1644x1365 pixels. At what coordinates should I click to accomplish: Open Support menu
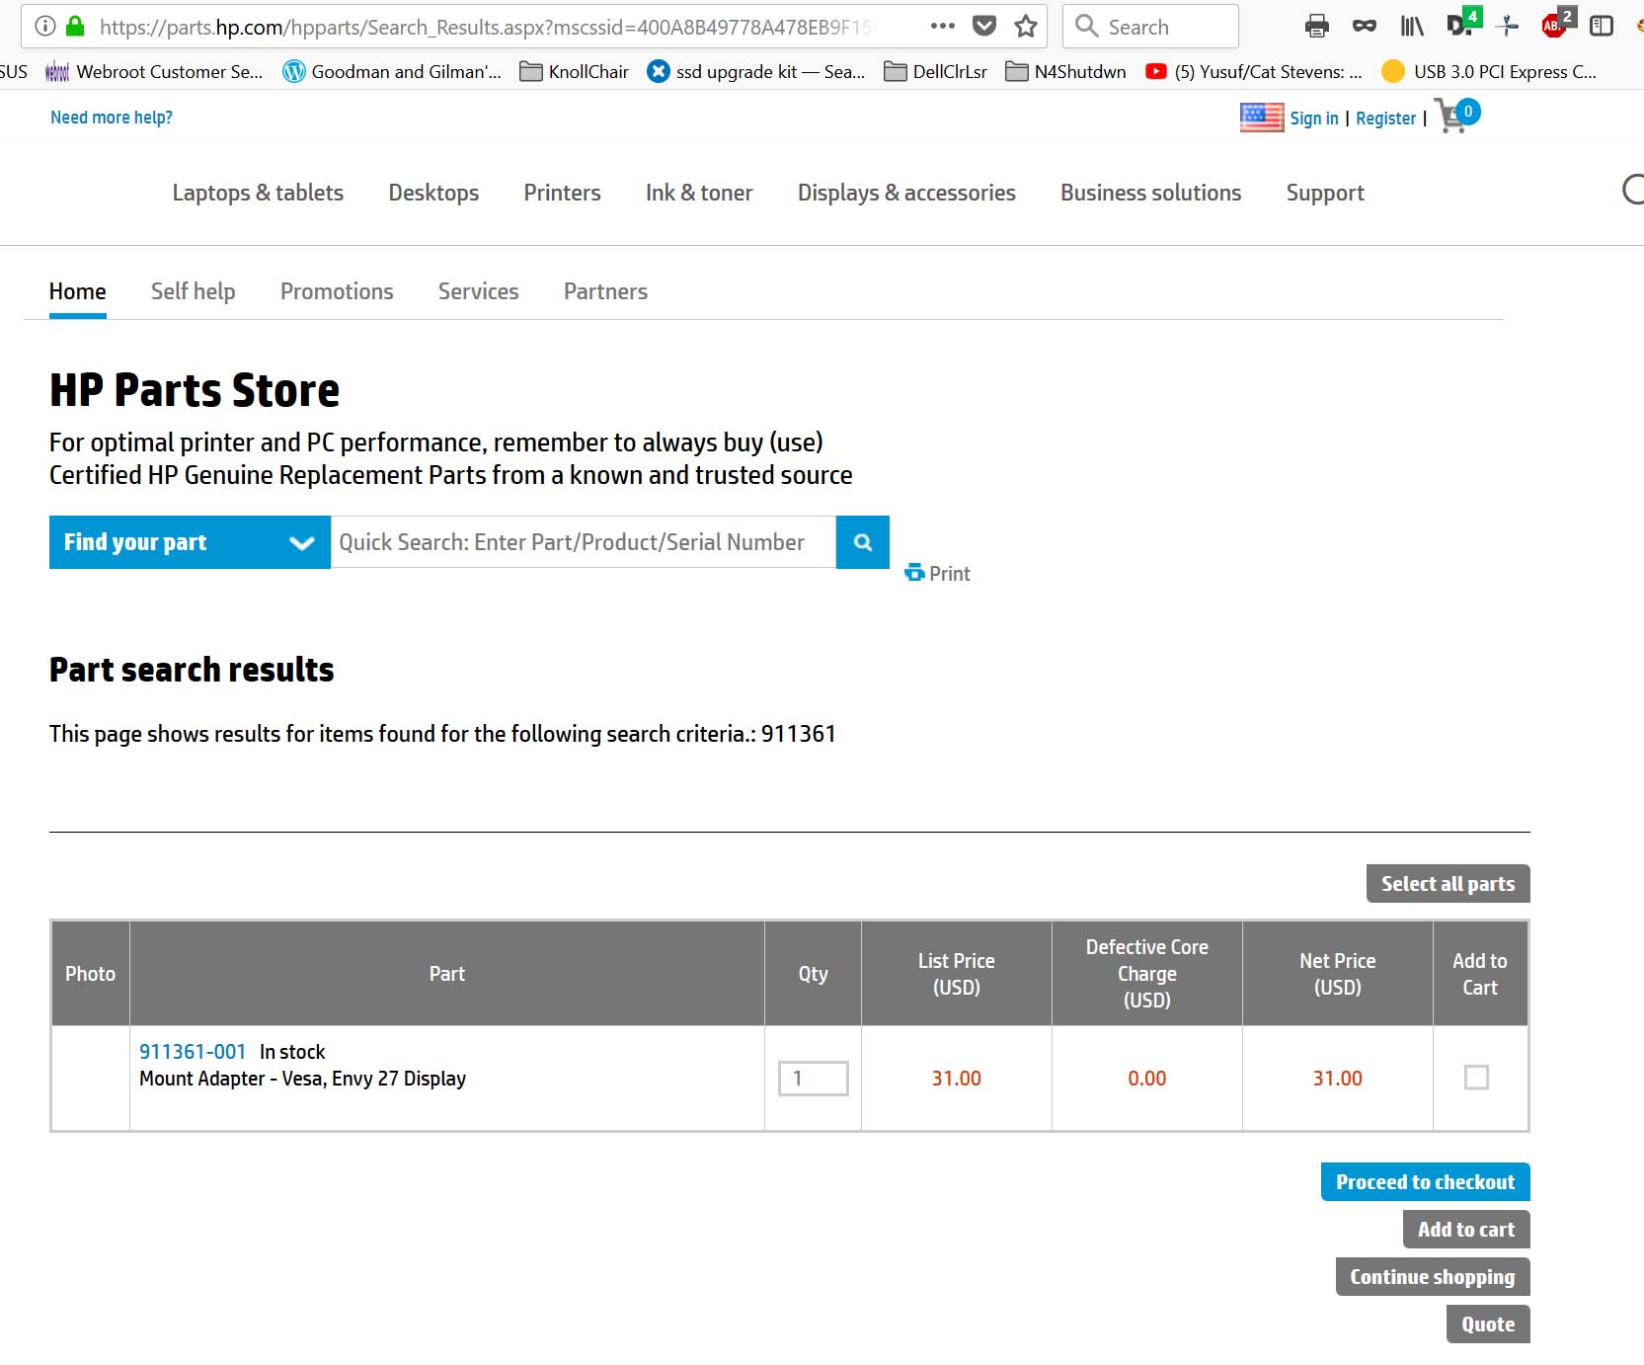tap(1325, 193)
